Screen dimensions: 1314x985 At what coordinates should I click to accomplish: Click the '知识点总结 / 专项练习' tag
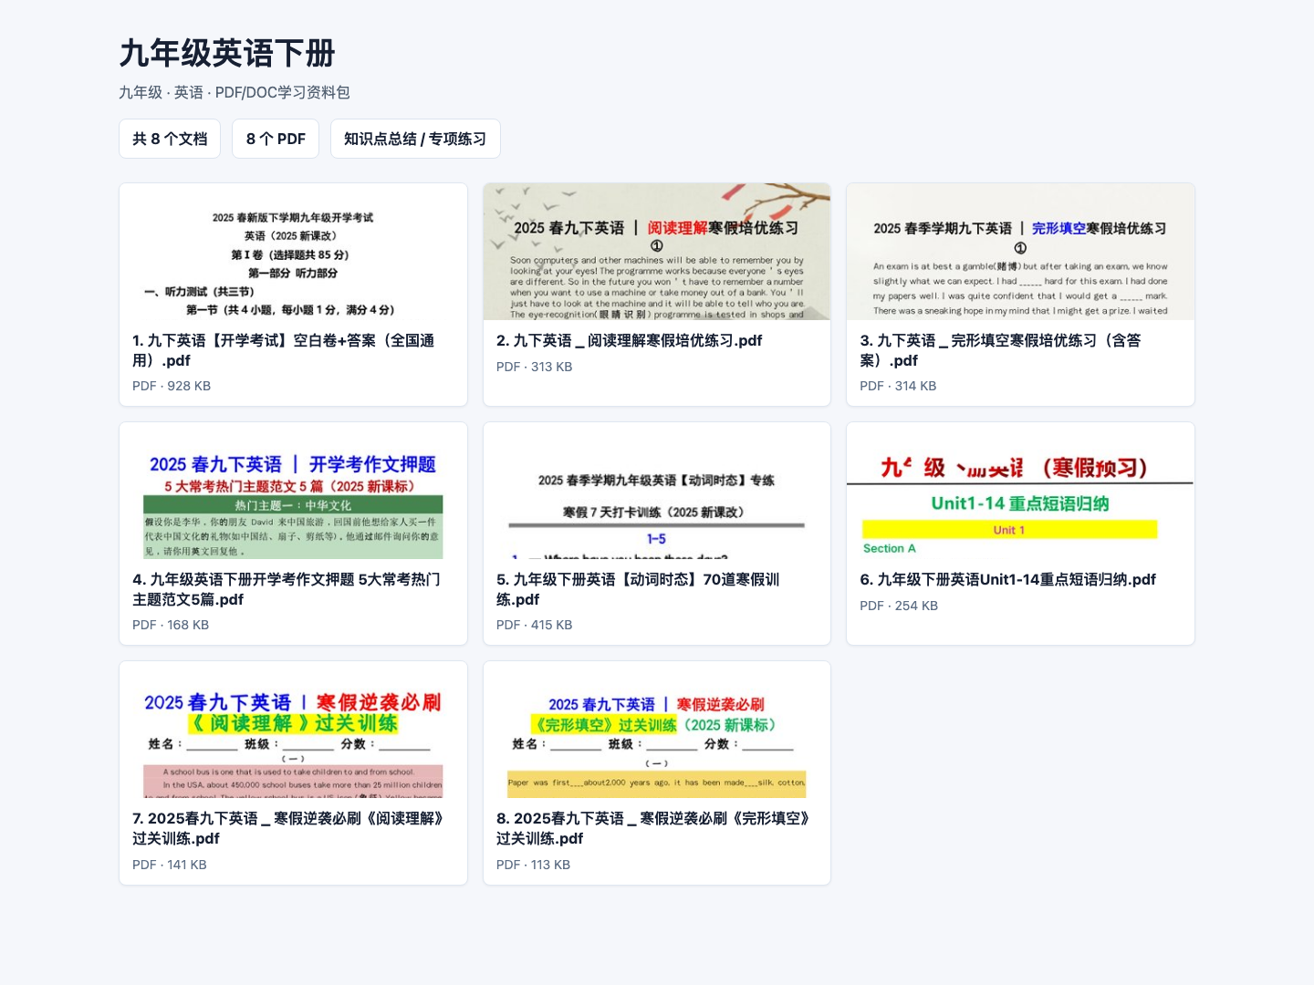tap(415, 139)
